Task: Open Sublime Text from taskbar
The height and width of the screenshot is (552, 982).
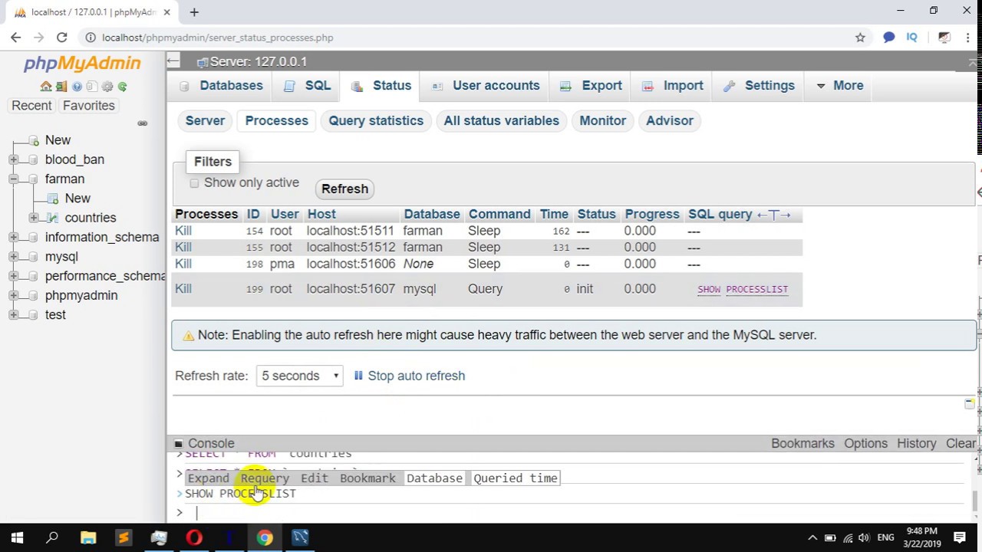Action: [124, 537]
